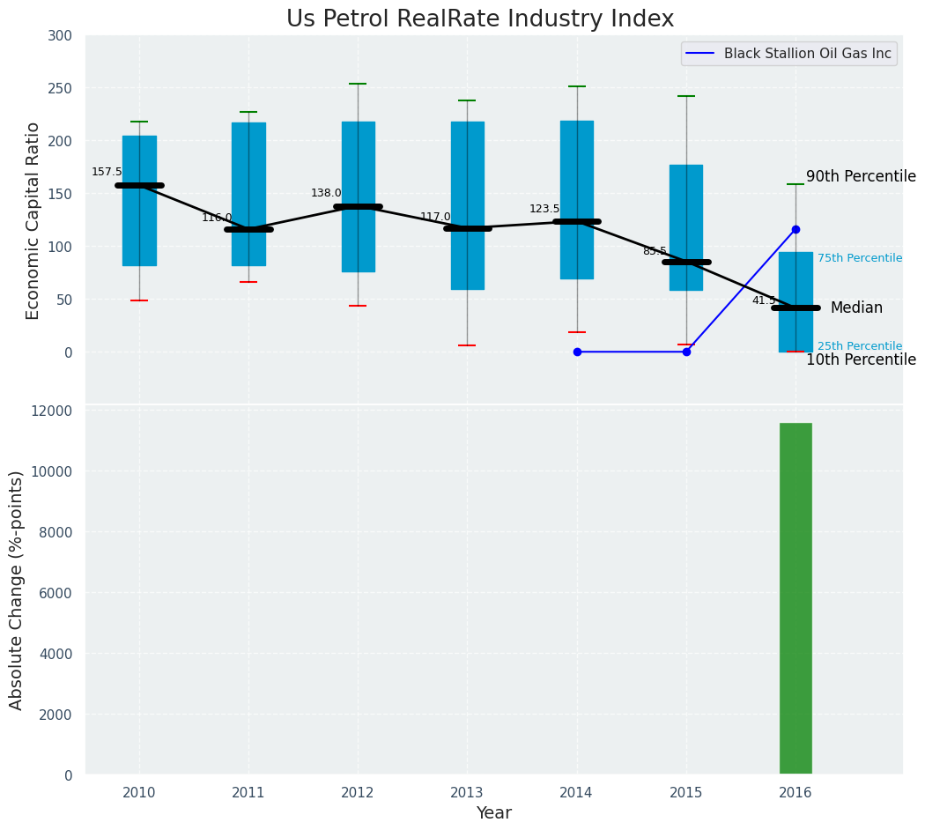Click the 90th Percentile annotation
Viewport: 925px width, 830px height.
pyautogui.click(x=861, y=177)
